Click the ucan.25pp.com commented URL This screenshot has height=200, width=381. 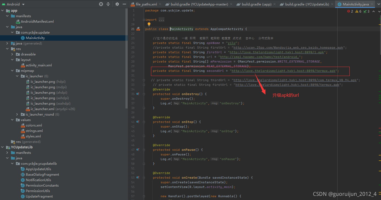click(288, 48)
